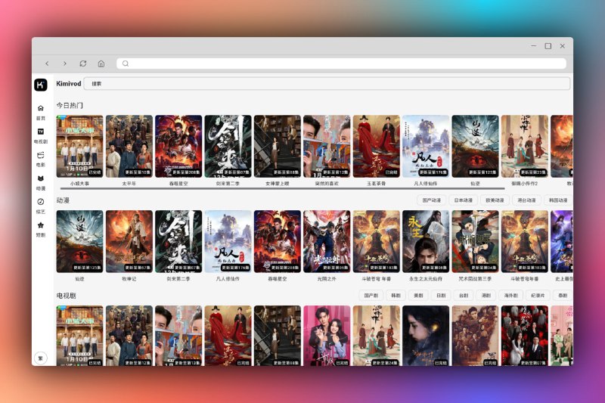The height and width of the screenshot is (403, 605).
Task: Open the browser home page icon
Action: [x=101, y=64]
